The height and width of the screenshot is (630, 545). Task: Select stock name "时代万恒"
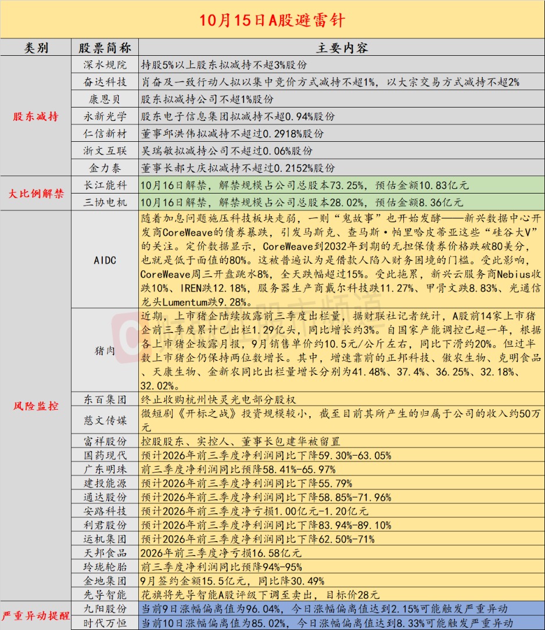105,623
